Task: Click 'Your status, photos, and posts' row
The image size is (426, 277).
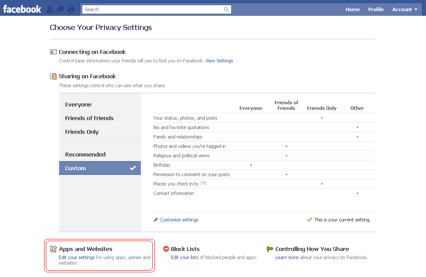Action: (x=264, y=118)
